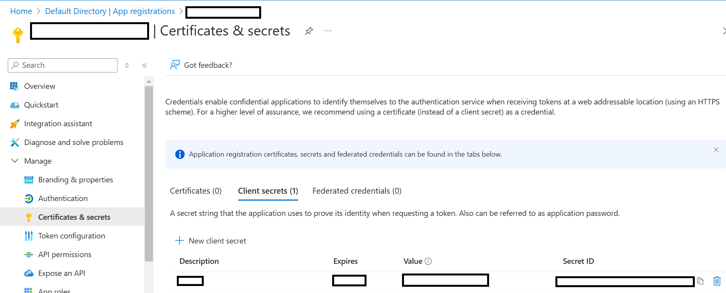Click the Got feedback? link
The height and width of the screenshot is (293, 726).
pos(208,65)
